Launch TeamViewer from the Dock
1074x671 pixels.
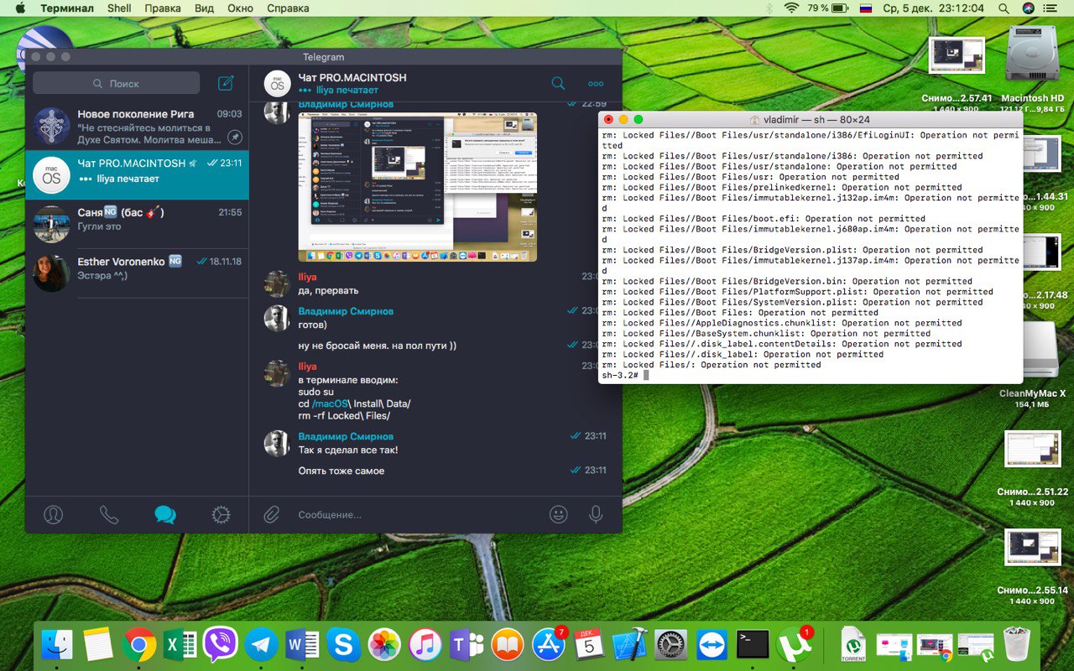pos(712,645)
